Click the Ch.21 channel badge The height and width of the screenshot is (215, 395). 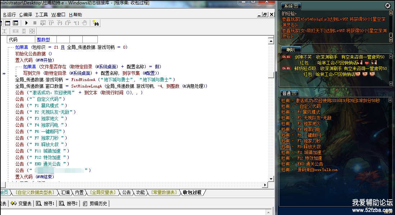coord(286,68)
